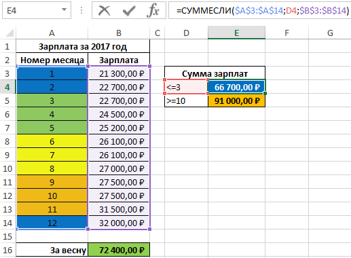Image resolution: width=351 pixels, height=258 pixels.
Task: Click the salary cell 25 200,00 ₽
Action: pyautogui.click(x=119, y=128)
